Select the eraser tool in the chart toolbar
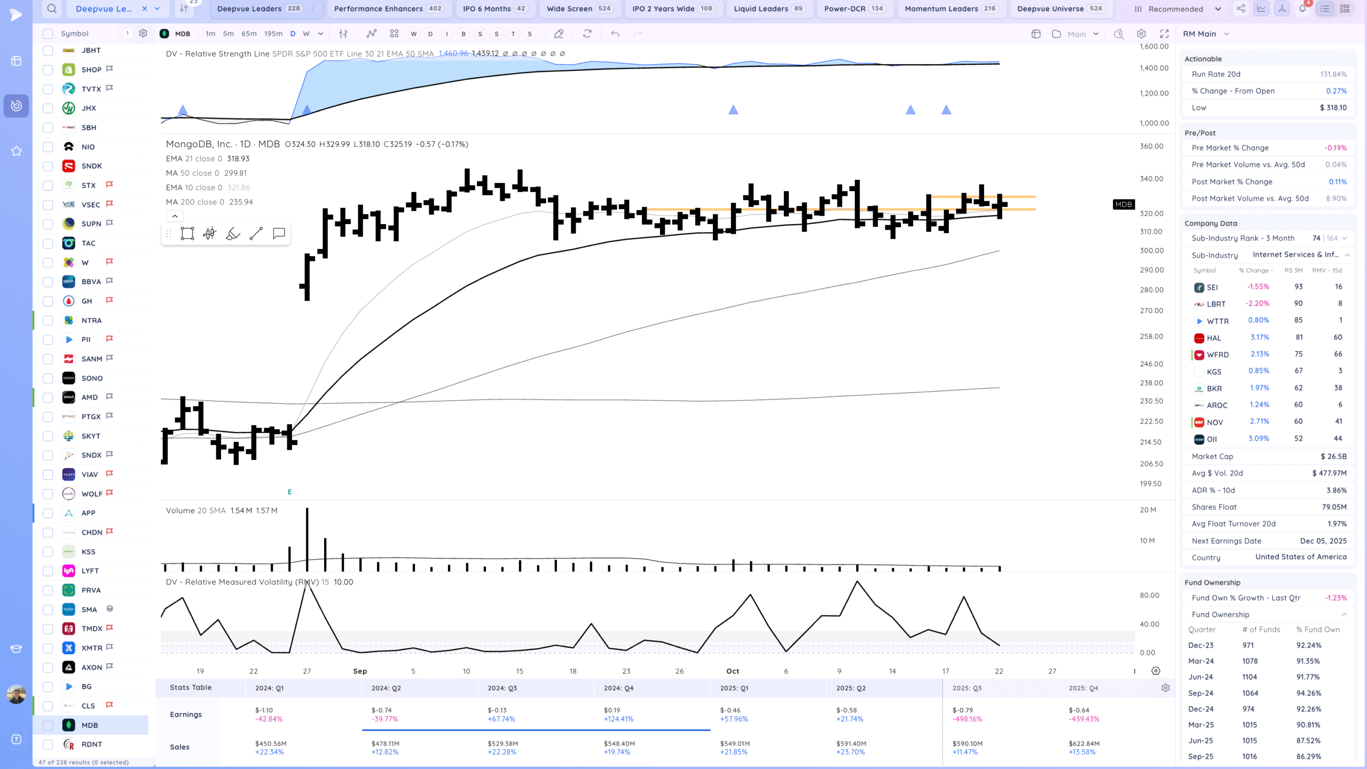 (559, 34)
